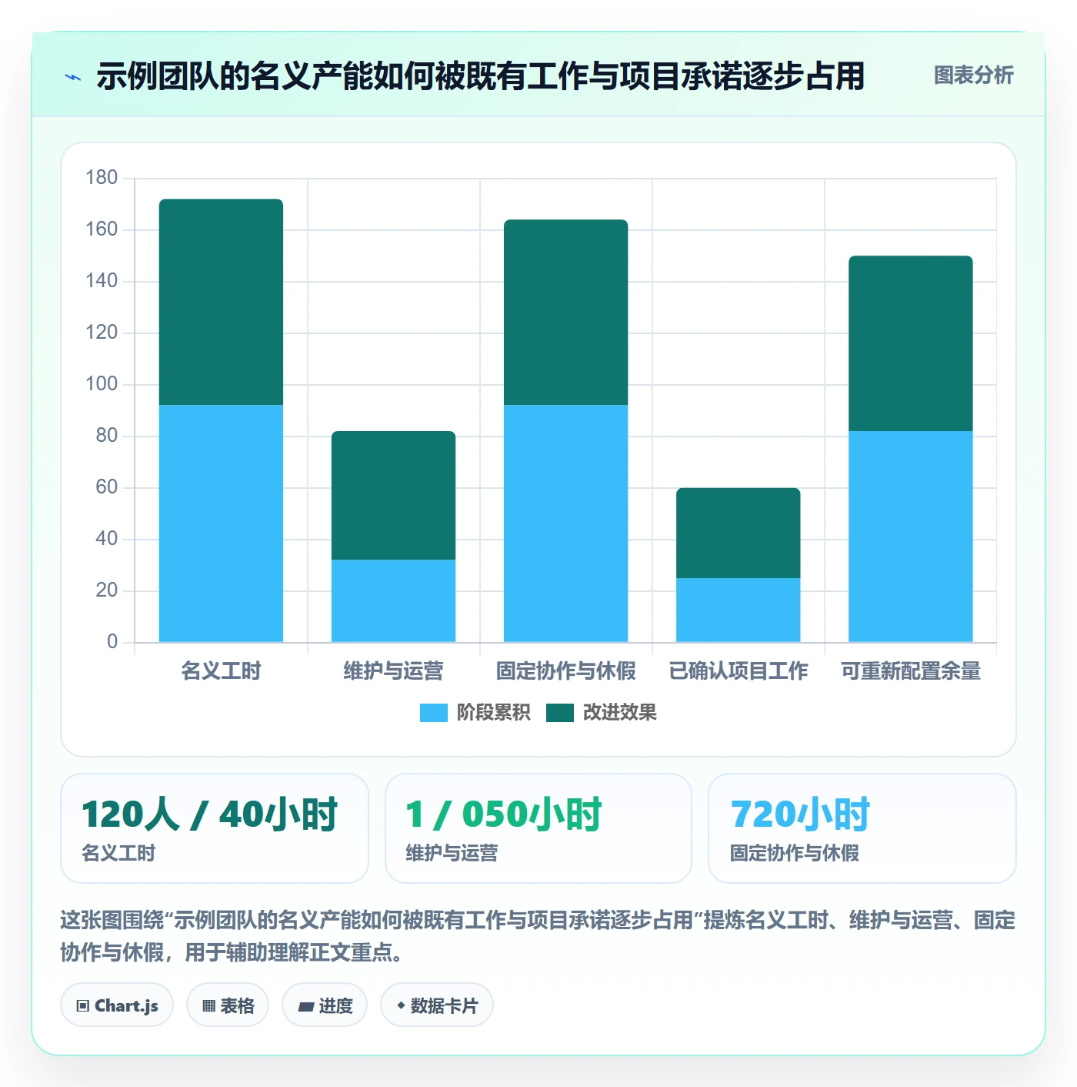Click the description paragraph starting 这张图围绕

(x=538, y=936)
